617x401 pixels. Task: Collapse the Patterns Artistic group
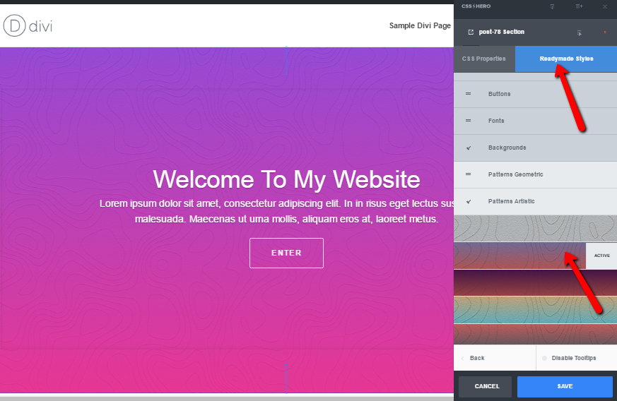[x=535, y=201]
